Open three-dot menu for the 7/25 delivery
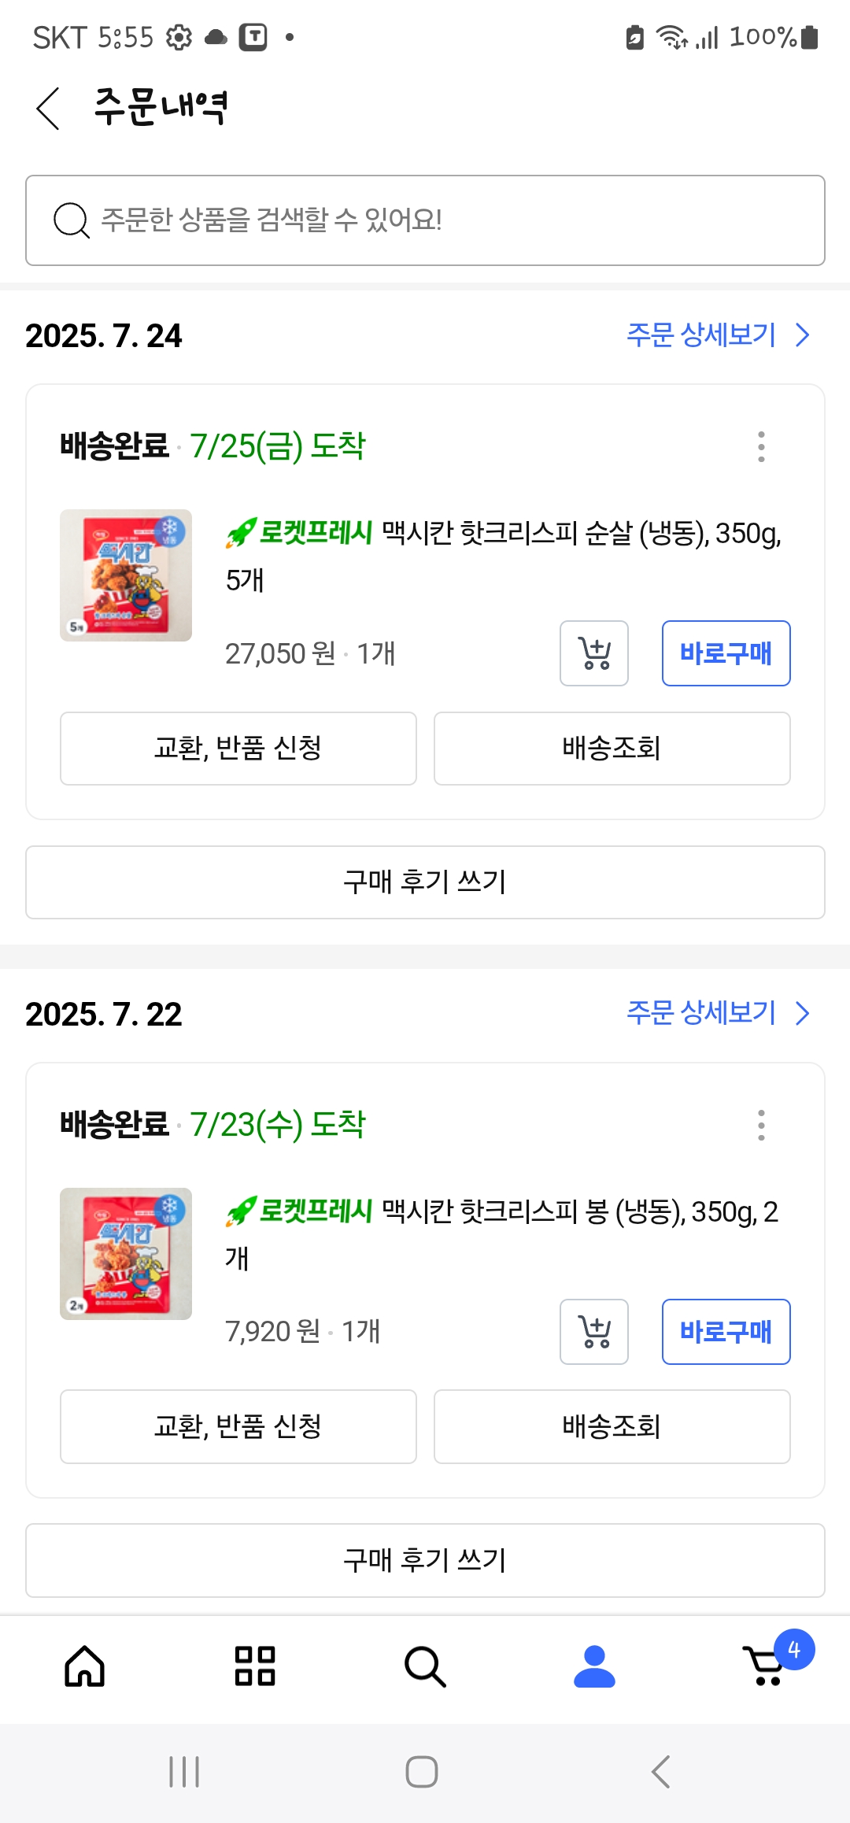850x1823 pixels. (760, 446)
